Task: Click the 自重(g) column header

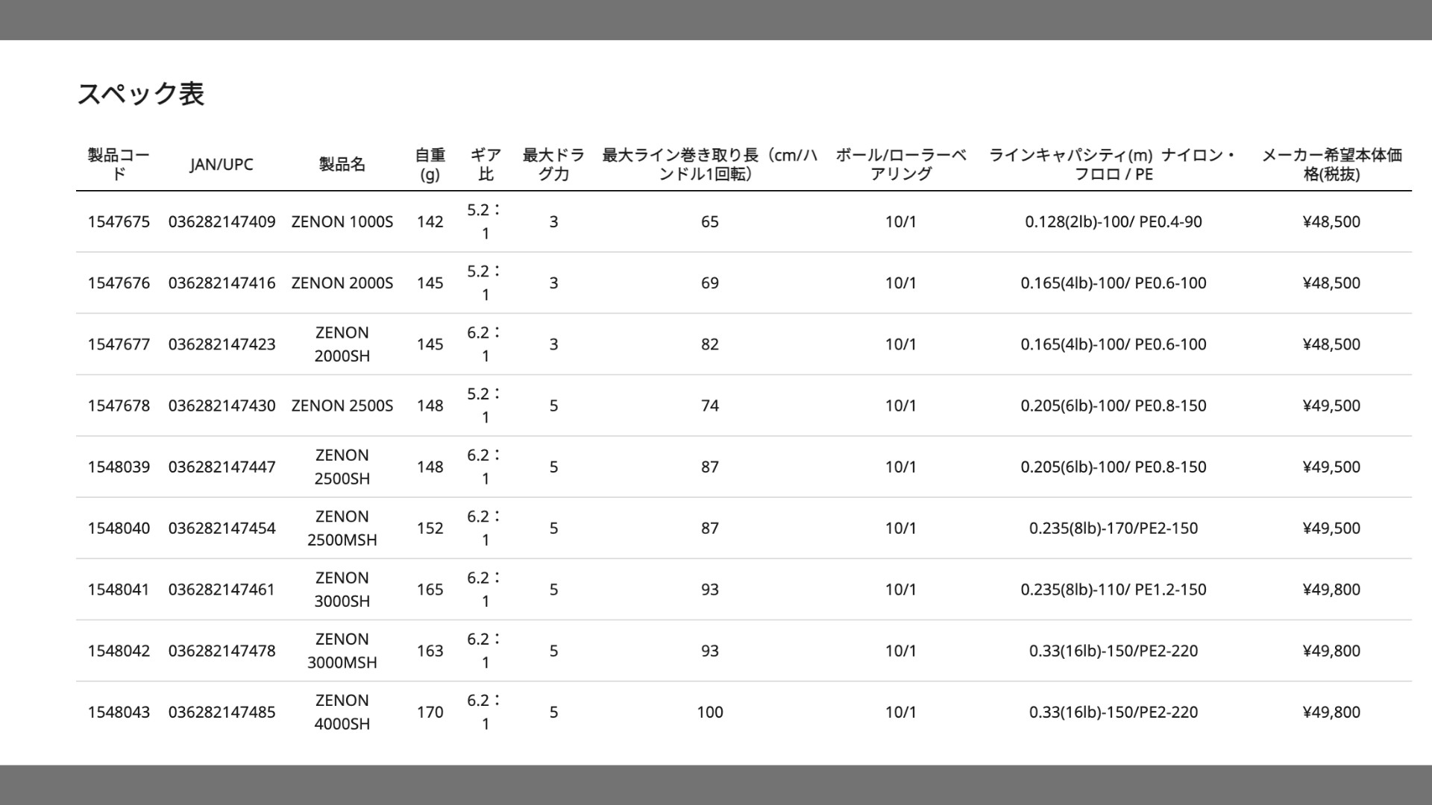Action: [430, 164]
